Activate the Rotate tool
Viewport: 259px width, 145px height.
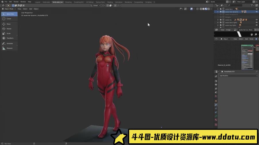9,29
